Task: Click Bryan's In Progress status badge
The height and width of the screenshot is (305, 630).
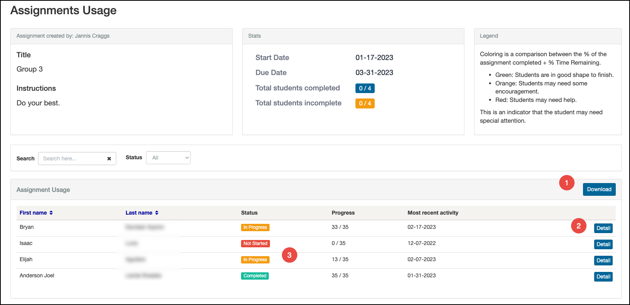Action: 255,227
